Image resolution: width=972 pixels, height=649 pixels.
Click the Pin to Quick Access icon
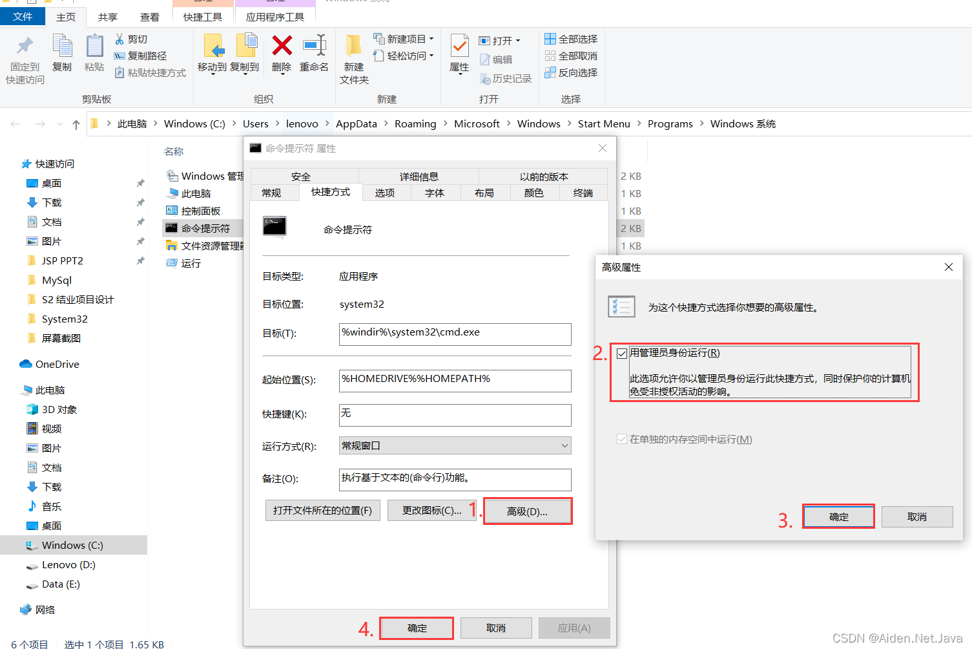pyautogui.click(x=25, y=47)
